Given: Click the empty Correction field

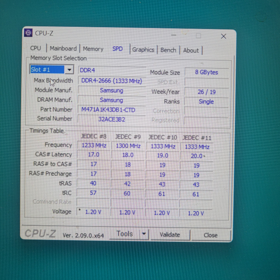Looking at the screenshot, I should coord(206,111).
